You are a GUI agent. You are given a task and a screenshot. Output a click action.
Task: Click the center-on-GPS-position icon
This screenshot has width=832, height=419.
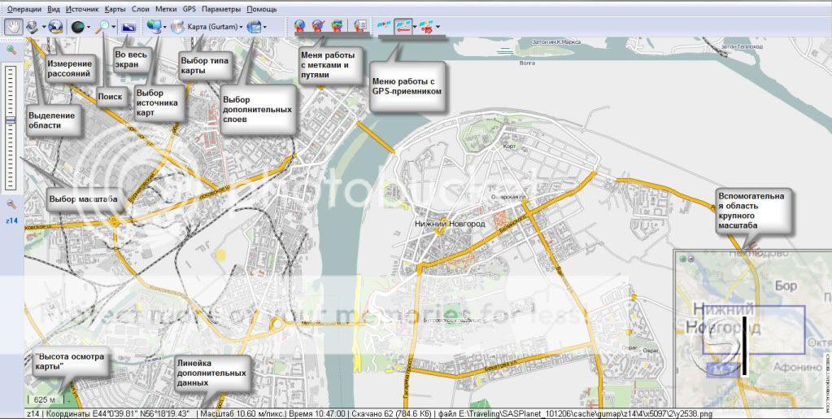point(426,27)
